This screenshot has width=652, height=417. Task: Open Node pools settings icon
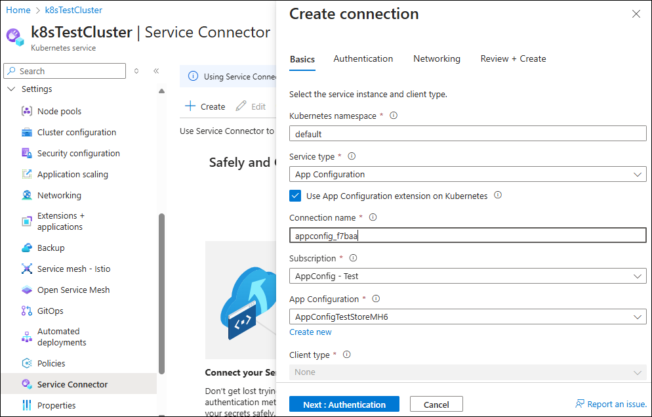tap(27, 111)
